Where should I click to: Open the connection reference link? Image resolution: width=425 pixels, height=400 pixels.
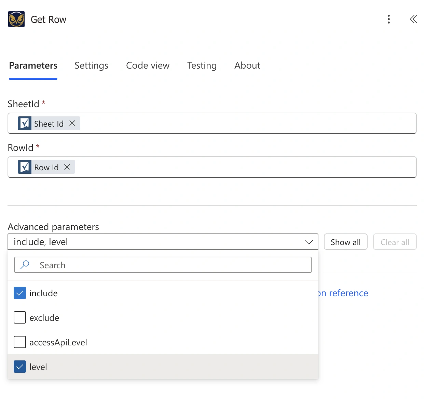click(343, 293)
